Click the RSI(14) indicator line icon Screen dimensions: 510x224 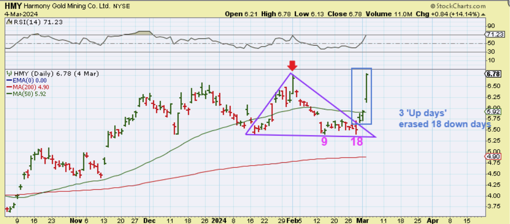9,22
